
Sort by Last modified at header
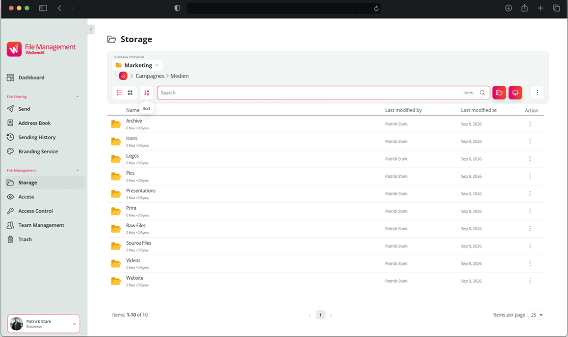(x=479, y=110)
